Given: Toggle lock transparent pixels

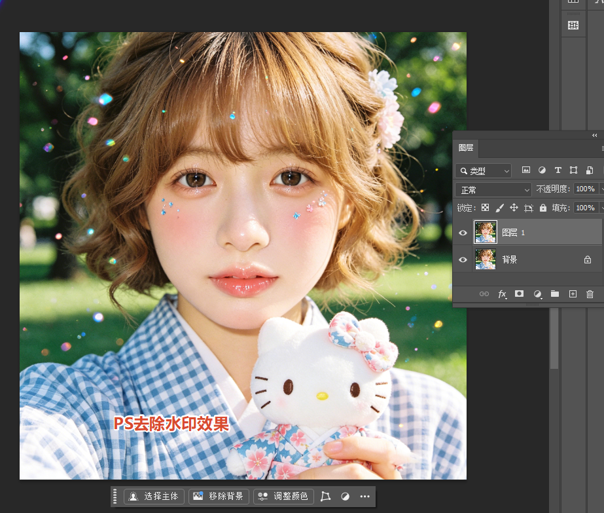Looking at the screenshot, I should coord(486,208).
